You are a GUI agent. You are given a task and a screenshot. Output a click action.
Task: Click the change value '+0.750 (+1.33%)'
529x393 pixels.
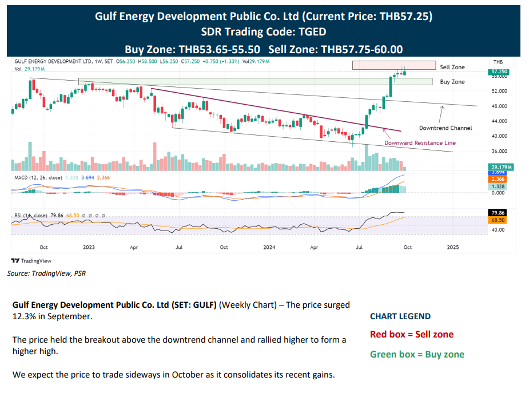click(x=221, y=61)
